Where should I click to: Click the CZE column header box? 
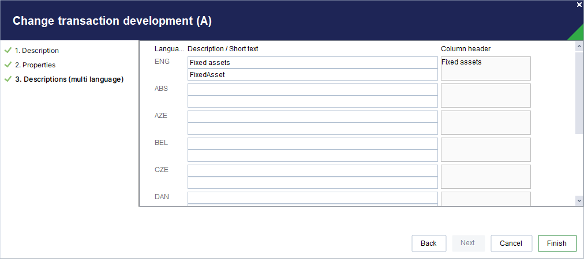pyautogui.click(x=486, y=177)
